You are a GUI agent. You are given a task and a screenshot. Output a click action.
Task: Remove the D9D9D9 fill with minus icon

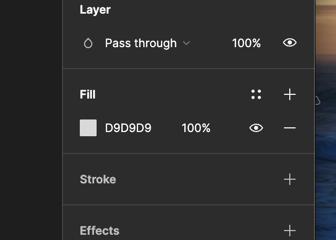pos(290,128)
